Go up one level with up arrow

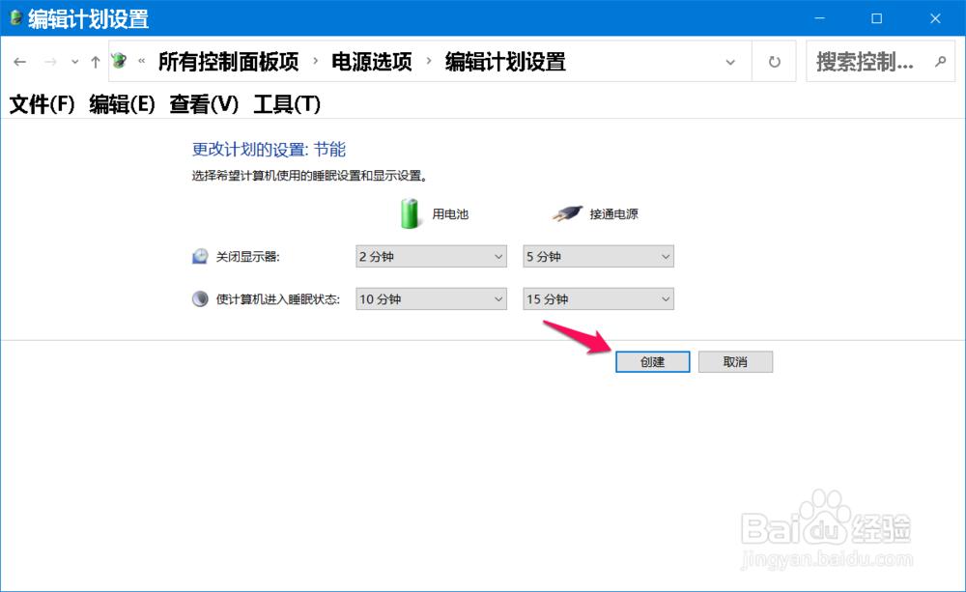(x=96, y=62)
